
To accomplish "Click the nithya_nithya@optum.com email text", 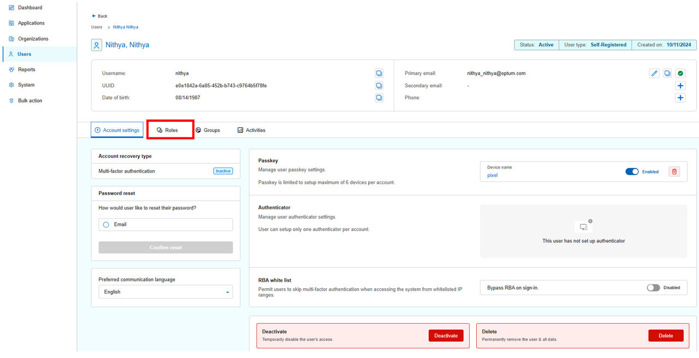I will 496,73.
